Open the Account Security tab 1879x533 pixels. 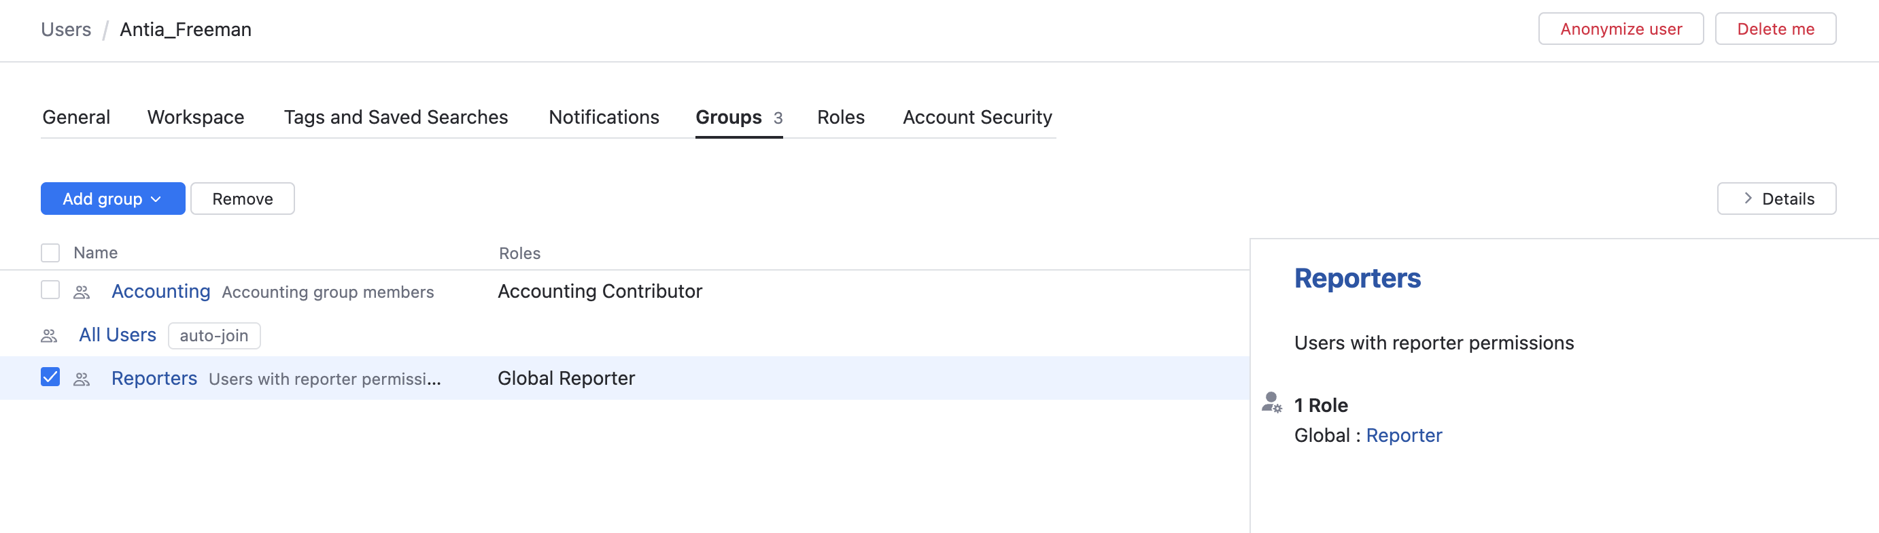click(977, 118)
